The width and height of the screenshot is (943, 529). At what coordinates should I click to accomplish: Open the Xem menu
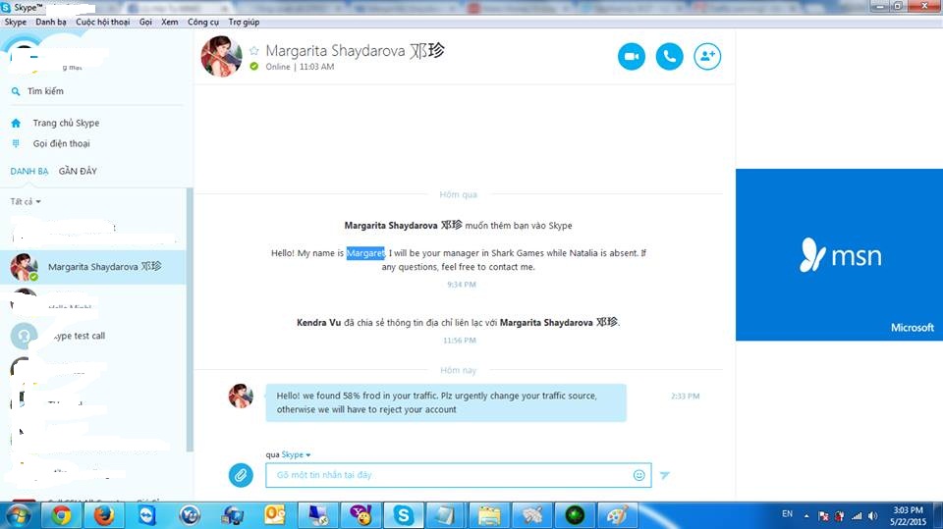170,22
